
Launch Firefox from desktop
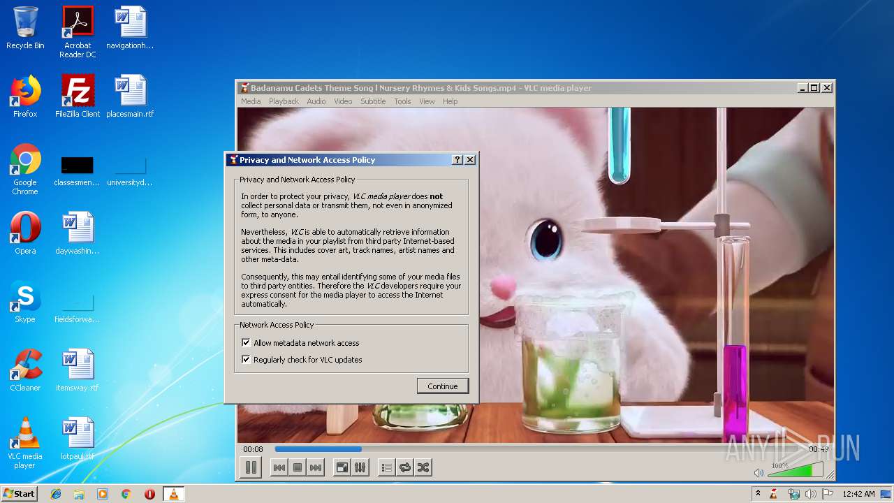pos(25,96)
